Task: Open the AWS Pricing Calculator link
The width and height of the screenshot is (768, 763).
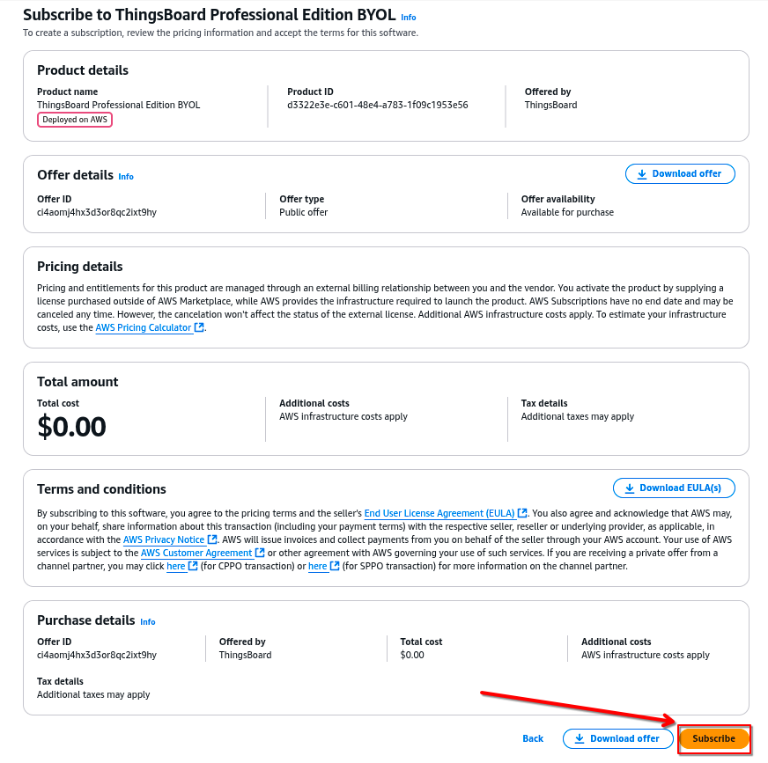Action: 143,327
